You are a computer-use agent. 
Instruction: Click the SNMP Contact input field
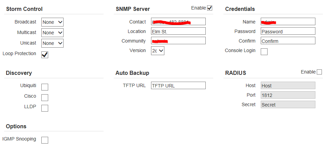tap(178, 22)
